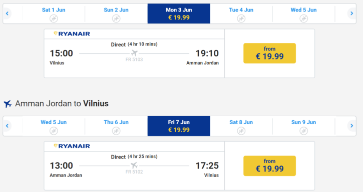This screenshot has width=363, height=192.
Task: Select the €19.99 fare for flight FR 5103
Action: tap(269, 53)
